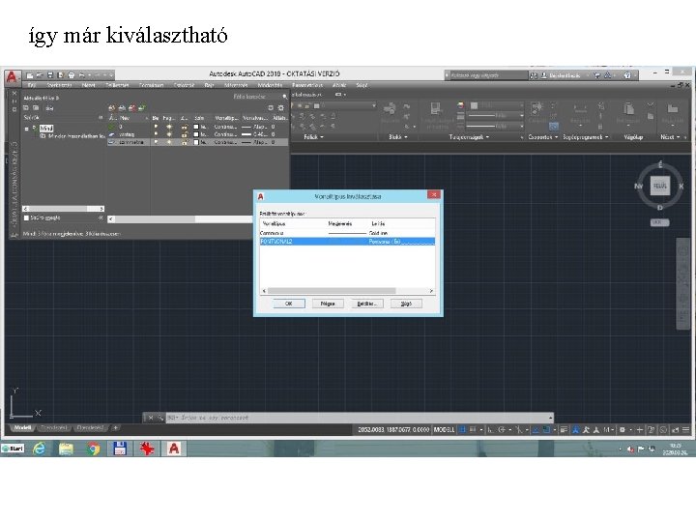Viewport: 696px width, 522px height.
Task: Toggle the On bulb for layer 0
Action: [x=156, y=127]
